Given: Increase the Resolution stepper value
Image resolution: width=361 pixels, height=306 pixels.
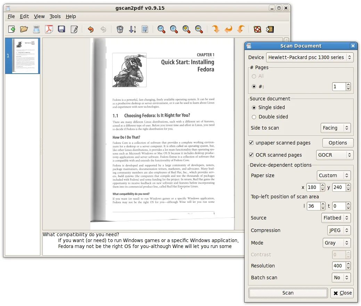Looking at the screenshot, I should 348,264.
